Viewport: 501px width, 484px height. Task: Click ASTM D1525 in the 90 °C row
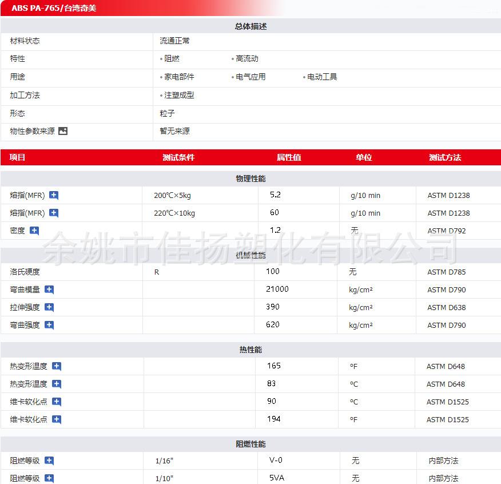point(448,402)
